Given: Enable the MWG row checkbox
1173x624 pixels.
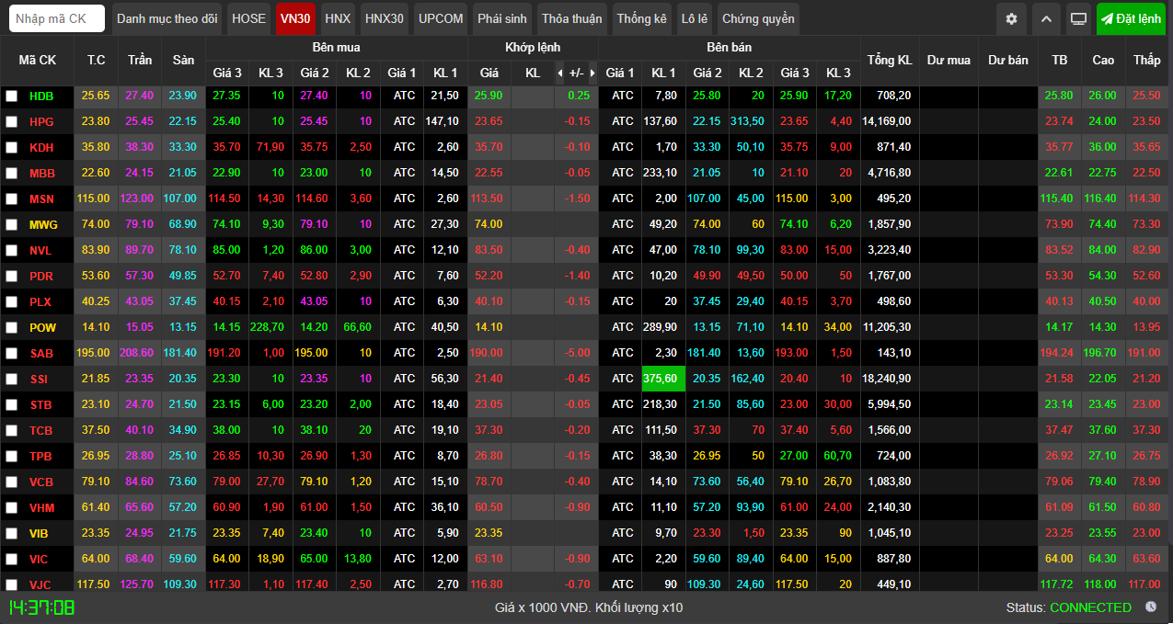Looking at the screenshot, I should click(12, 224).
